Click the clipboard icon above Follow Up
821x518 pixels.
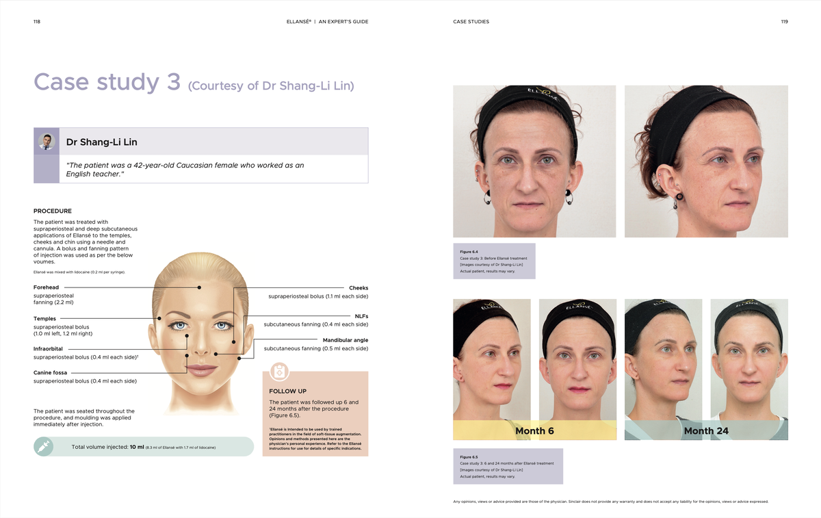tap(279, 372)
